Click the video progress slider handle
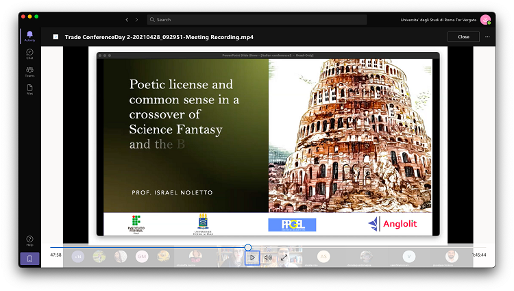 (x=248, y=247)
